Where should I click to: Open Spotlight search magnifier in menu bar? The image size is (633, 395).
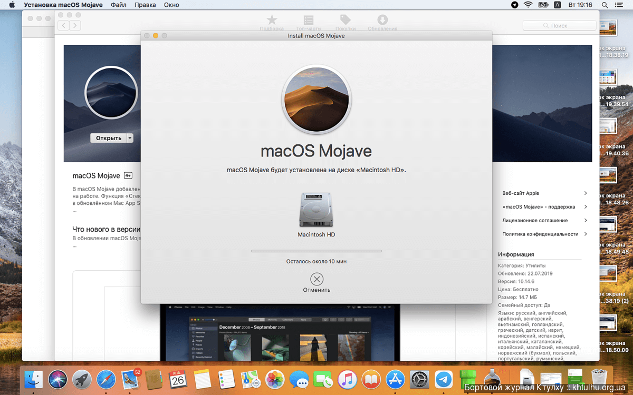(606, 5)
